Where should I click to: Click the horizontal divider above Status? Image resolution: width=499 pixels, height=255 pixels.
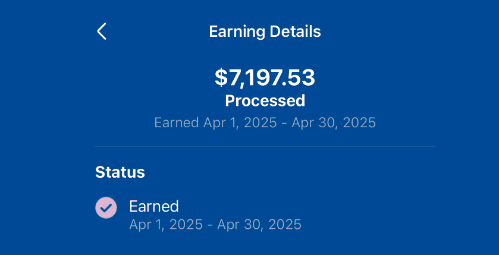pyautogui.click(x=265, y=146)
